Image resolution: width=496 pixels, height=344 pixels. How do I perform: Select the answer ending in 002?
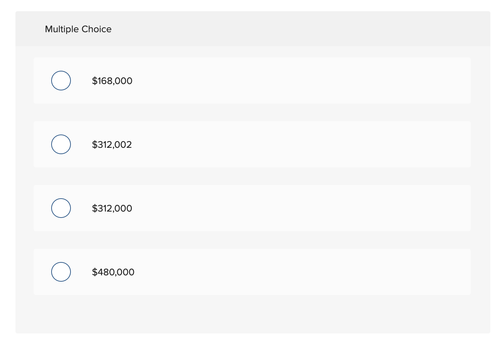61,144
